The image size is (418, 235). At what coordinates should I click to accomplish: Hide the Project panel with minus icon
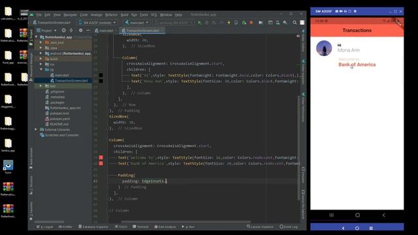click(x=88, y=31)
